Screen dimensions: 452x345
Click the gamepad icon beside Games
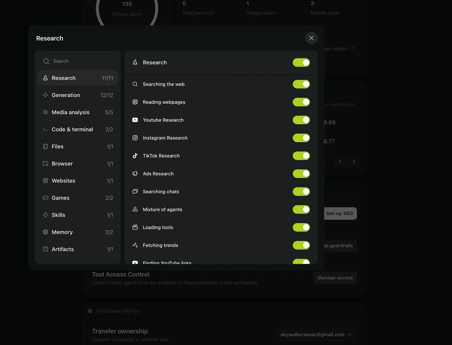46,198
